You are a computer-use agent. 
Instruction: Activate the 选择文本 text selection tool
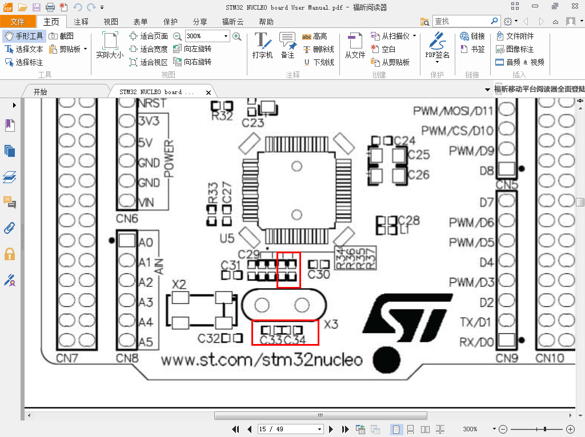tap(24, 49)
